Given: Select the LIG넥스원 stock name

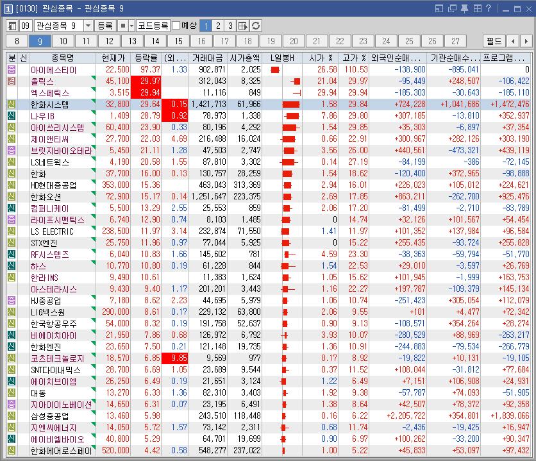Looking at the screenshot, I should 47,312.
